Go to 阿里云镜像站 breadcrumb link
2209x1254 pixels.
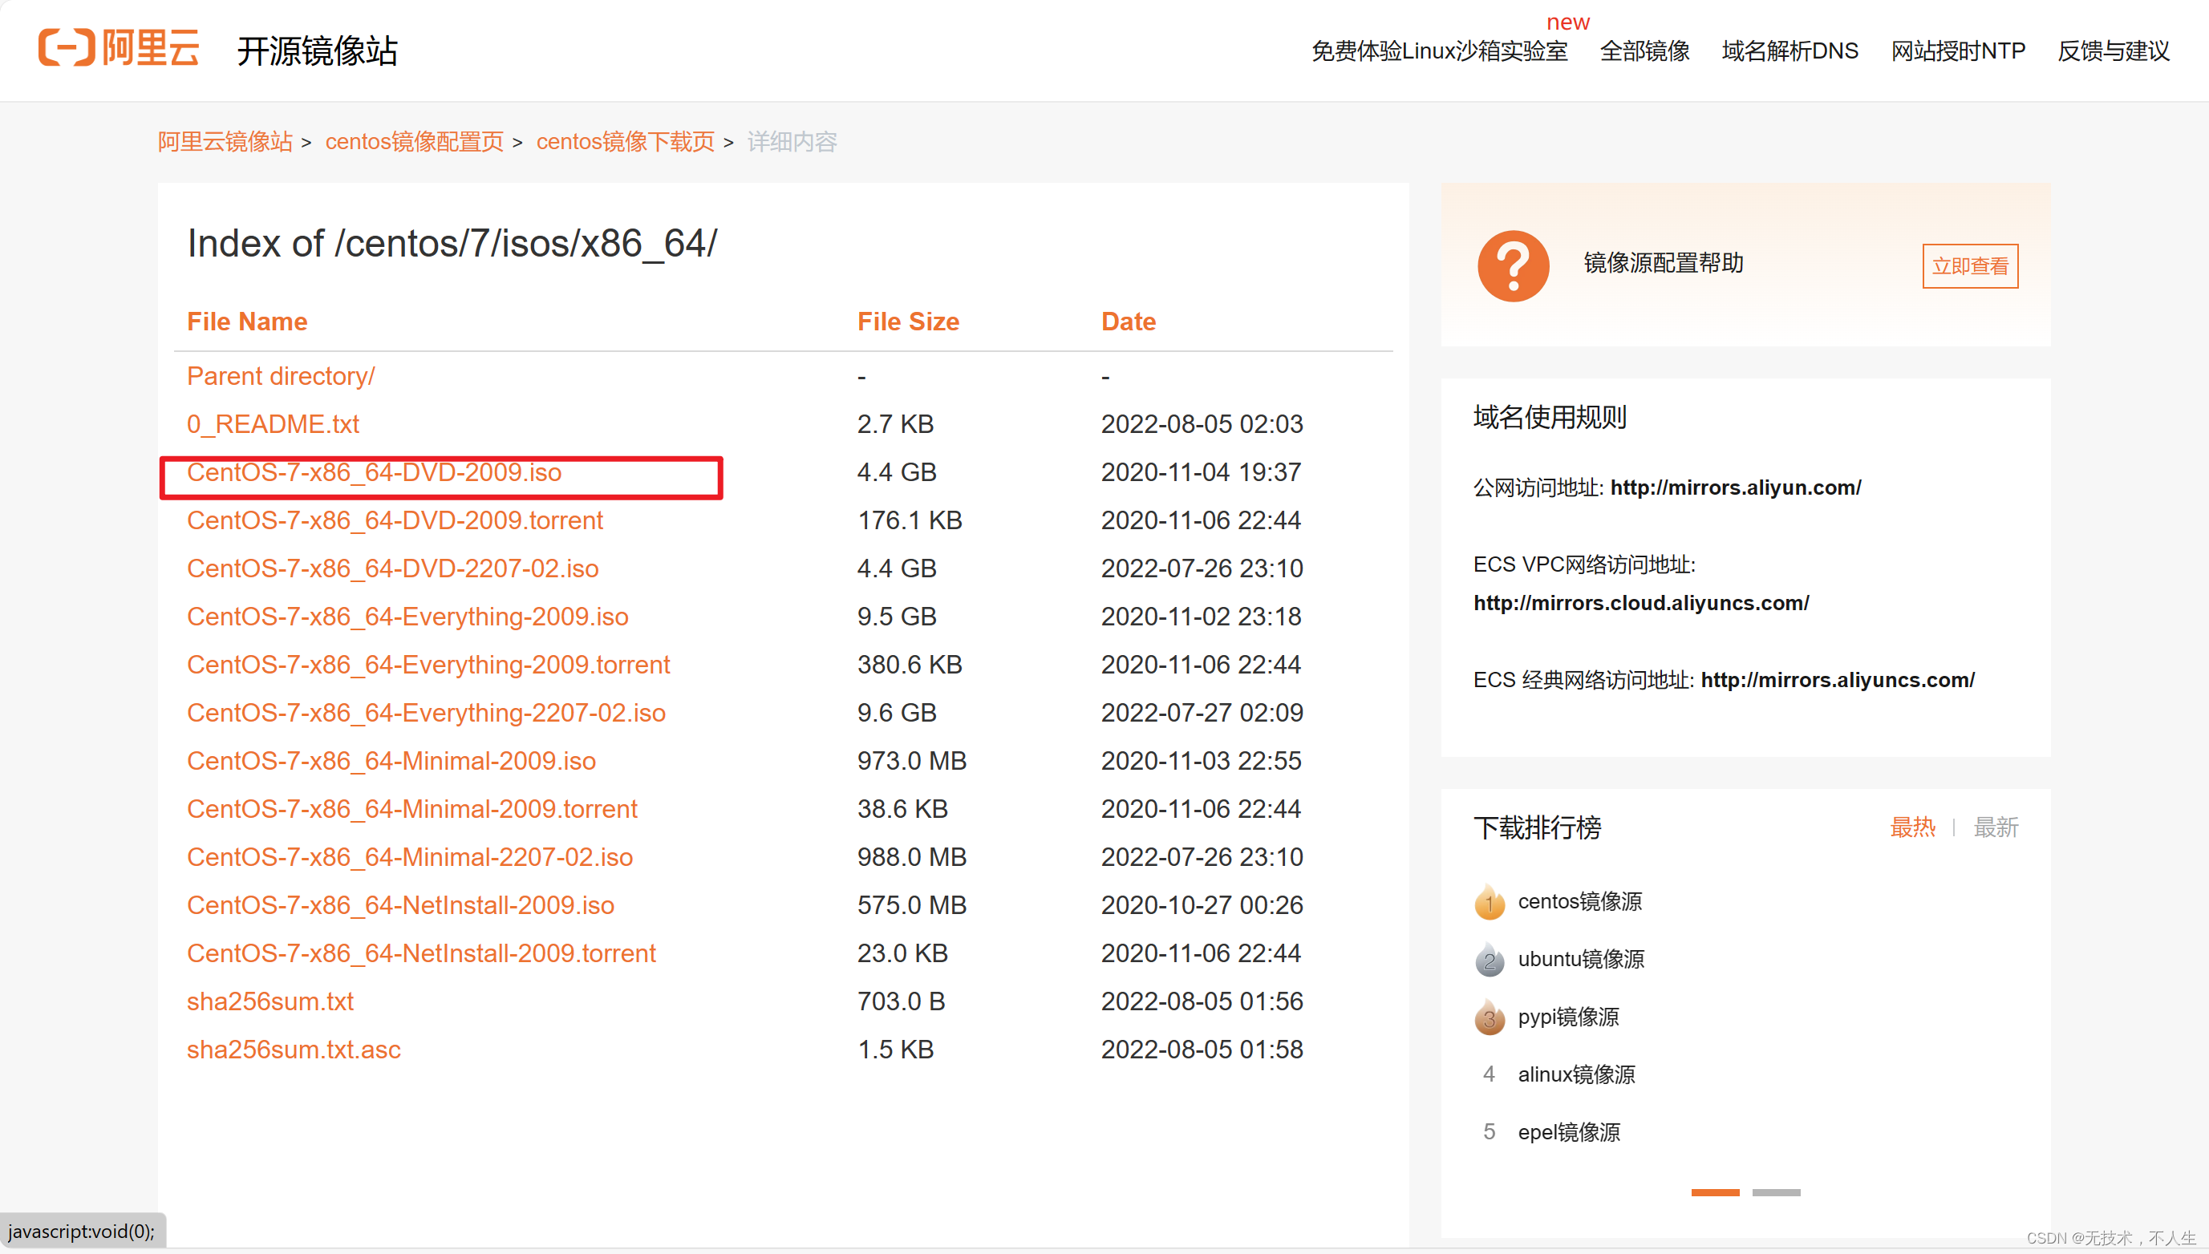(225, 142)
